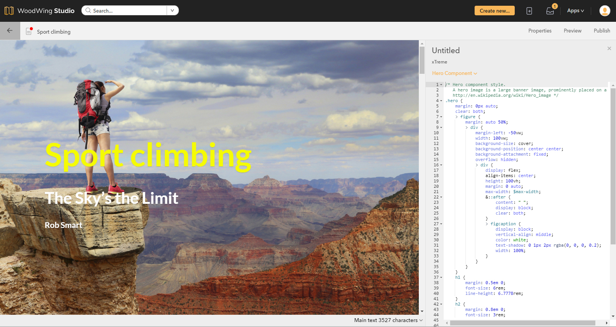Click the search magnifier icon
This screenshot has height=327, width=616.
88,11
